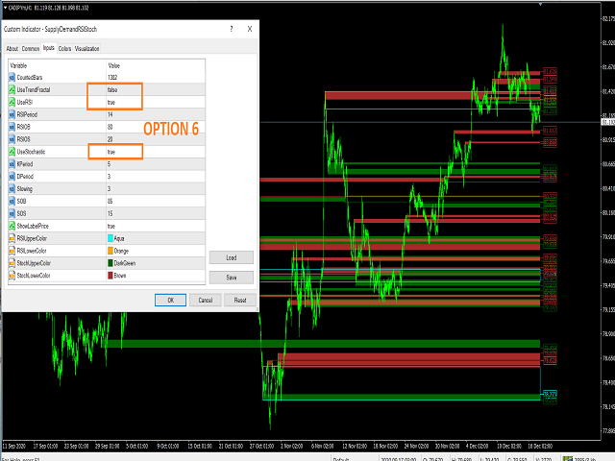Click the RSIOB value 80
Image resolution: width=615 pixels, height=461 pixels.
pyautogui.click(x=111, y=127)
